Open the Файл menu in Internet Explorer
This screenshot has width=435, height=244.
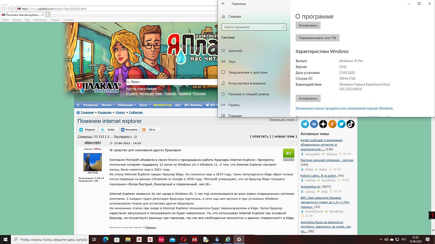(5, 20)
